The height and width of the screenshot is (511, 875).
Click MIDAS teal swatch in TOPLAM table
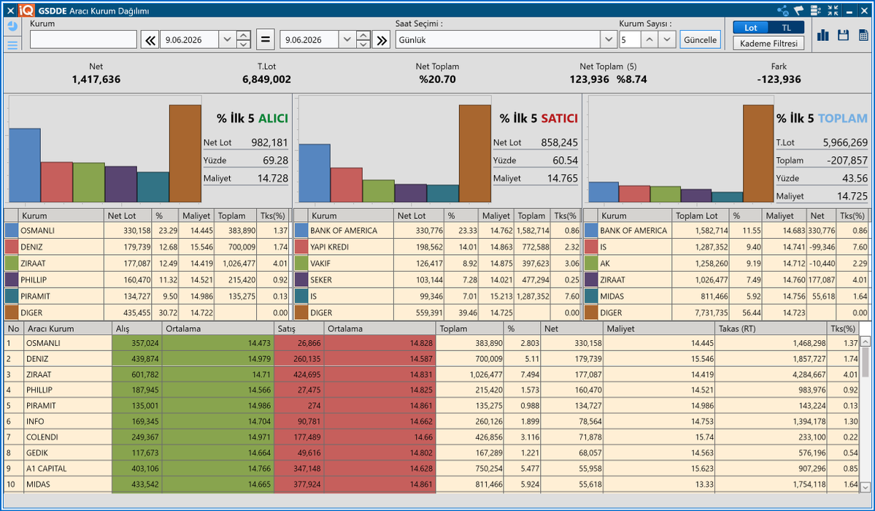591,296
